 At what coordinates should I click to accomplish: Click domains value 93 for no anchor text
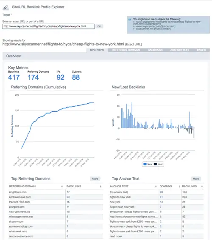(x=161, y=192)
